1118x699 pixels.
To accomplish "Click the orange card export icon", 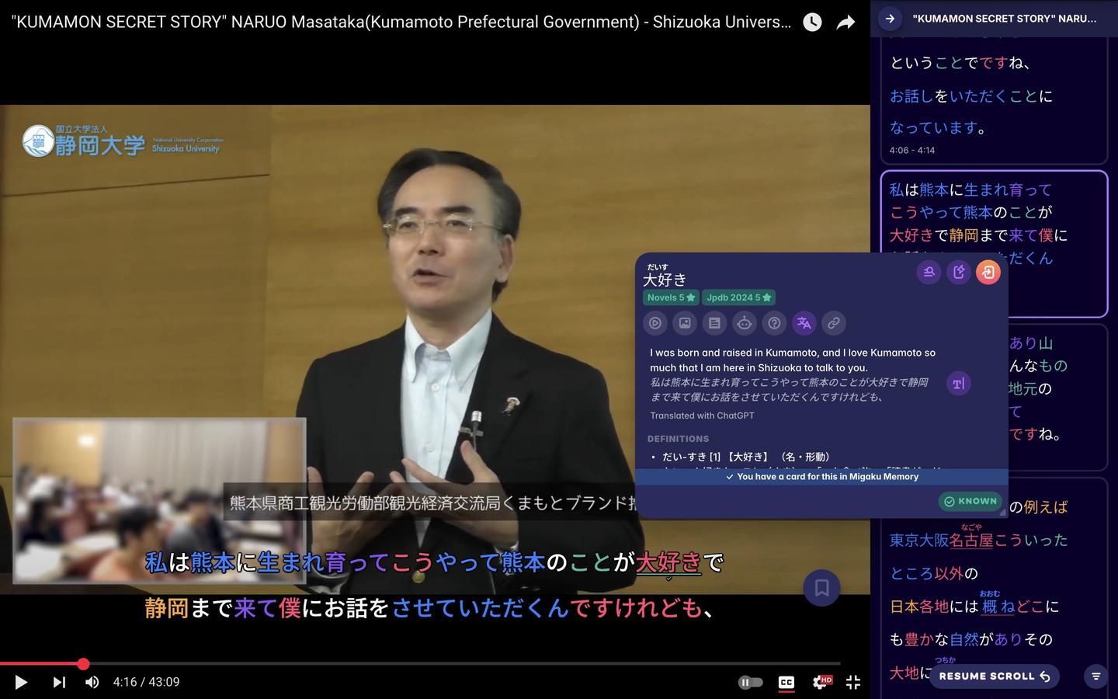I will pyautogui.click(x=988, y=272).
